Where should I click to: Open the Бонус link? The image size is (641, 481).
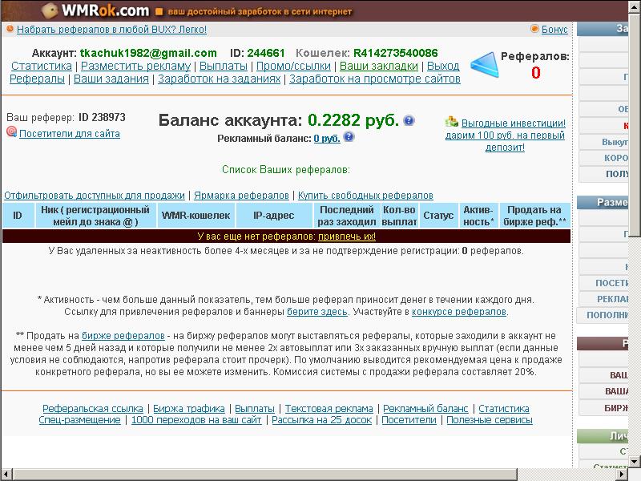click(x=554, y=29)
